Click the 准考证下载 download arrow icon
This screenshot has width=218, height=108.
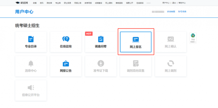click(x=101, y=63)
